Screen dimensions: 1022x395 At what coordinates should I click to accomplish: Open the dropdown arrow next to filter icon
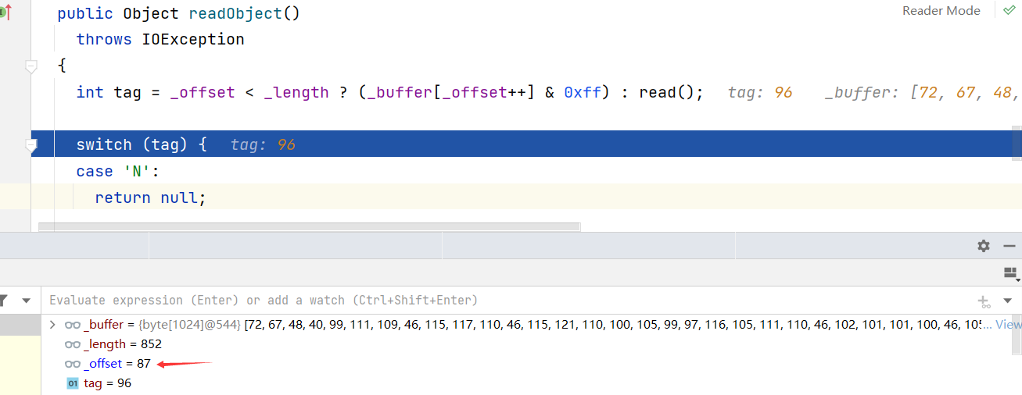click(x=26, y=300)
